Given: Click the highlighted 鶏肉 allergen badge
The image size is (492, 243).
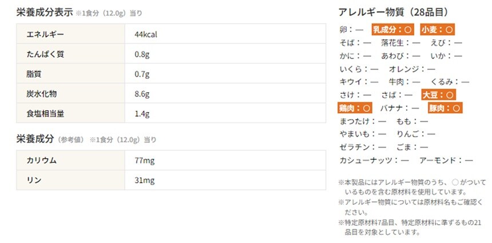Looking at the screenshot, I should pyautogui.click(x=355, y=107).
